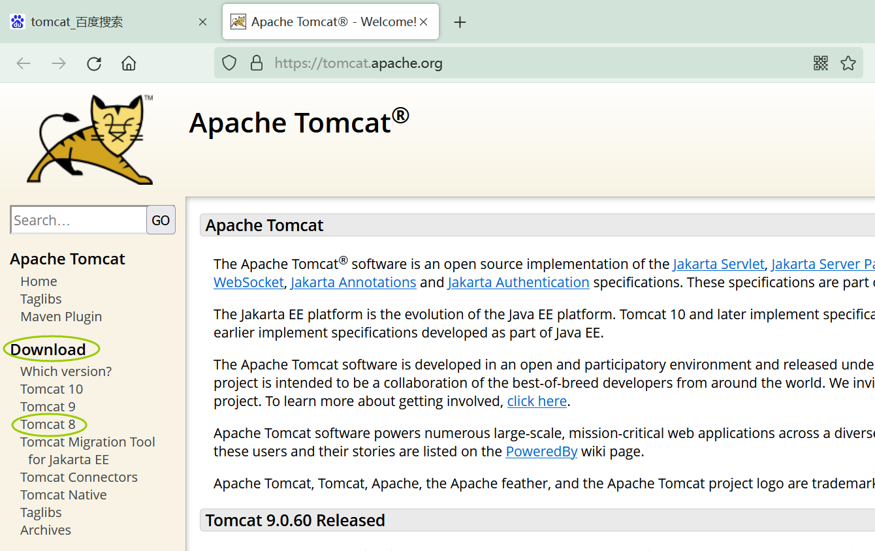Open the Tomcat 8 download page
The image size is (875, 551).
(48, 424)
